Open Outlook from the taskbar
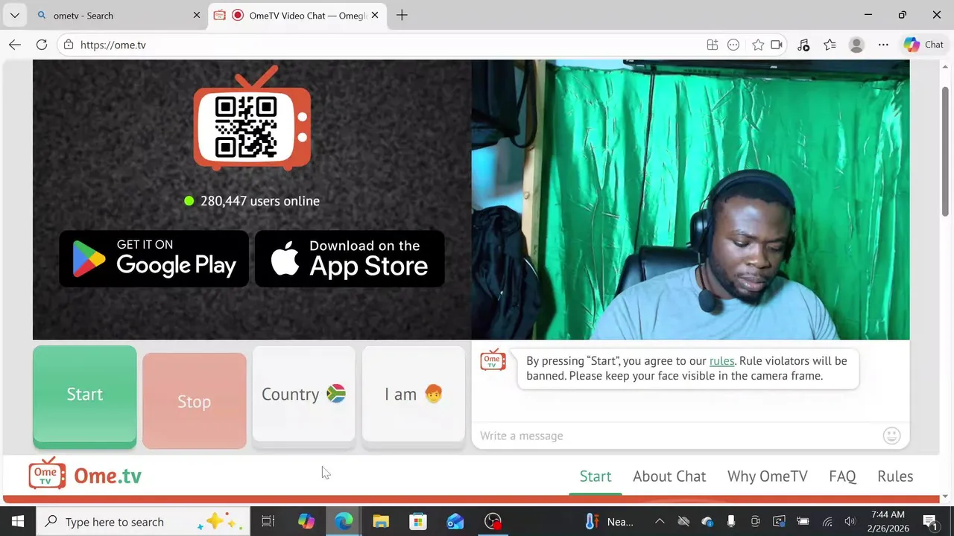 click(455, 521)
